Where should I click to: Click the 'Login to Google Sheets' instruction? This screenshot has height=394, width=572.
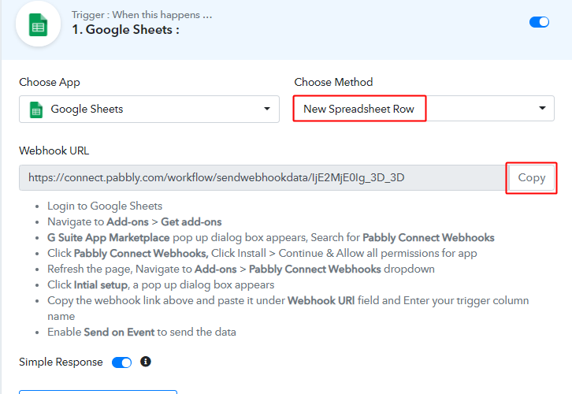[x=105, y=206]
